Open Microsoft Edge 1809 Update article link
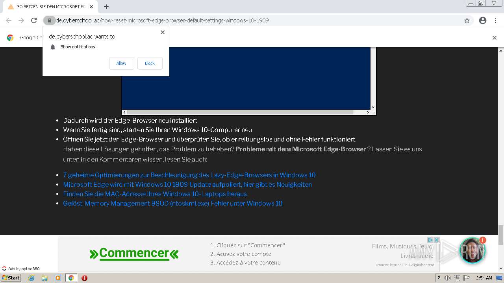This screenshot has height=283, width=504. click(x=187, y=184)
